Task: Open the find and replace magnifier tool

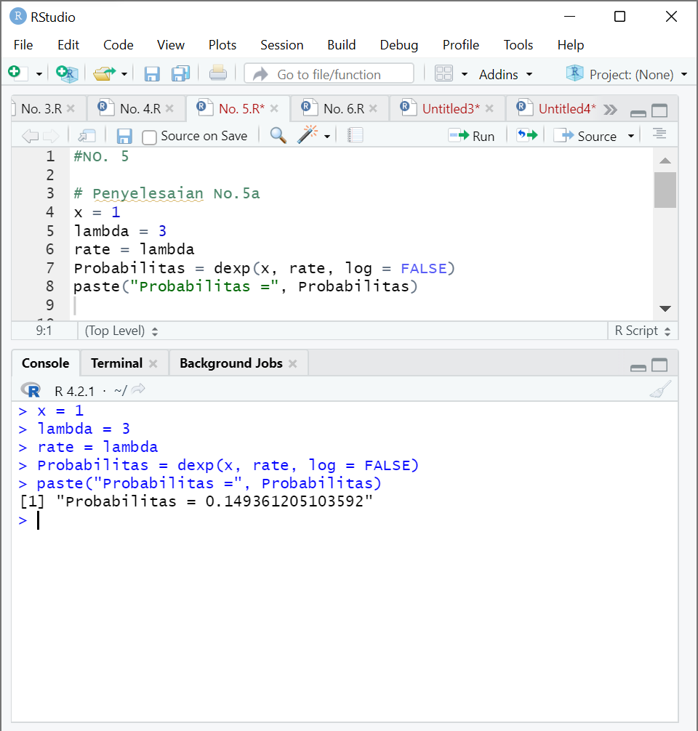Action: point(277,135)
